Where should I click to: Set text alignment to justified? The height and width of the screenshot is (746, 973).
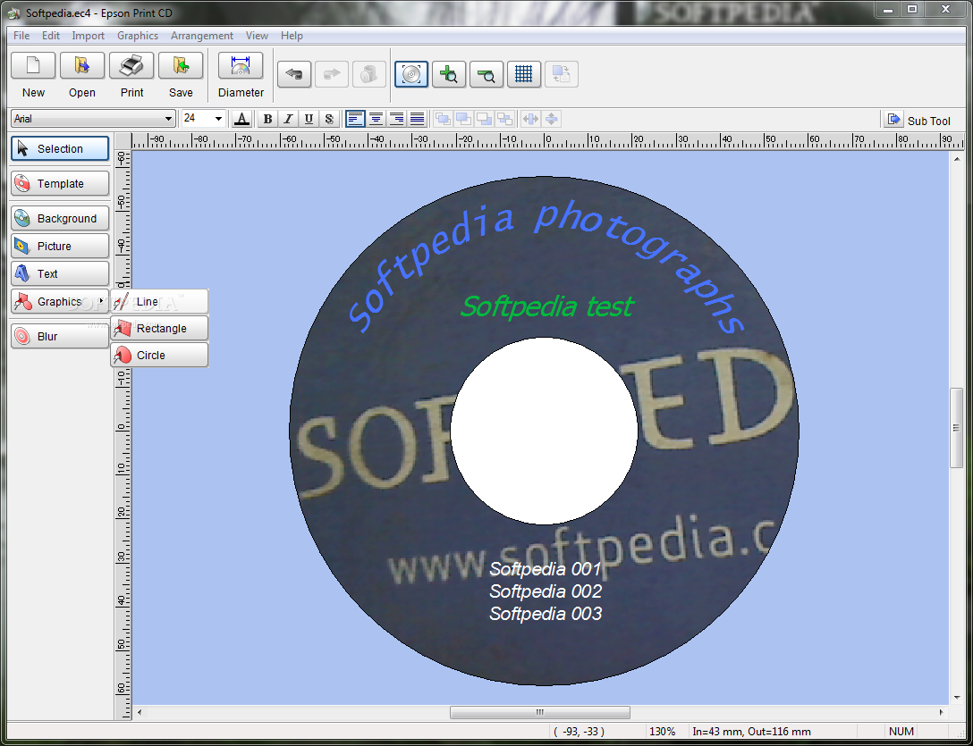tap(417, 119)
